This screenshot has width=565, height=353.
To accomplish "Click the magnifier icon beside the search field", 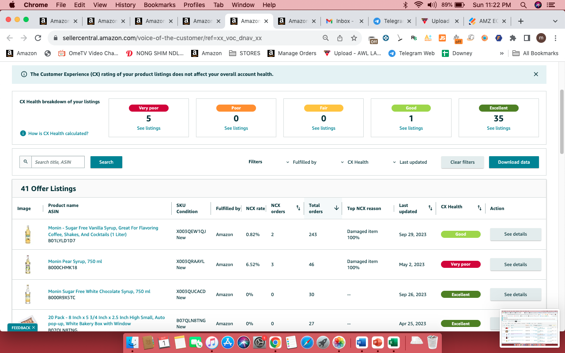I will pos(26,162).
